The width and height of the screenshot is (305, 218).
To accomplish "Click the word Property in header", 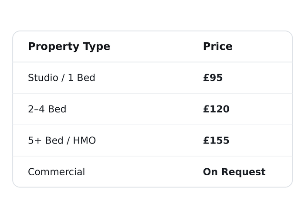I will click(x=54, y=47).
